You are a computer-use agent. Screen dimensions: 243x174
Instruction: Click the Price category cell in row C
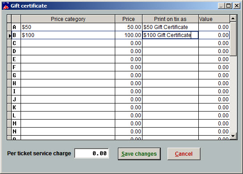tap(68, 43)
